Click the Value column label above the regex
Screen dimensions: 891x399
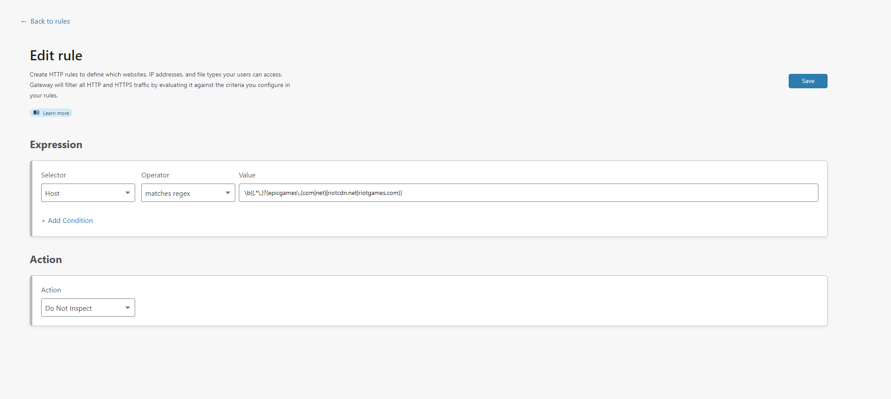pos(247,175)
